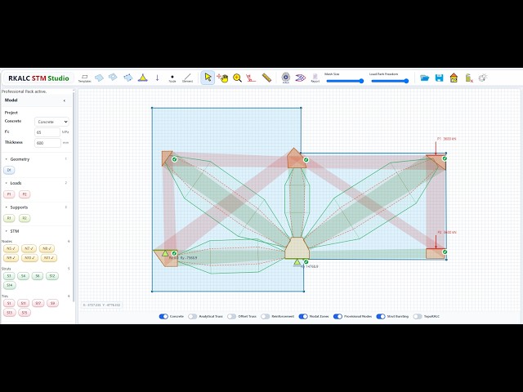Click the f'c value input field
523x392 pixels.
[47, 132]
